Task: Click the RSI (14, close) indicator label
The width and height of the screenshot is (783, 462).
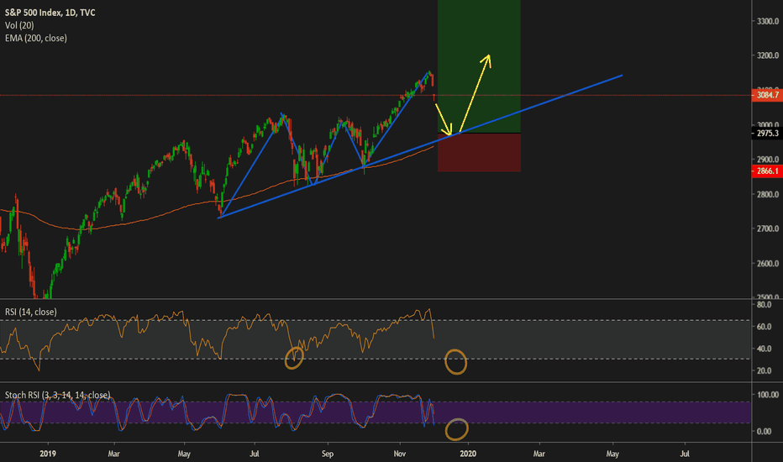Action: pos(31,312)
